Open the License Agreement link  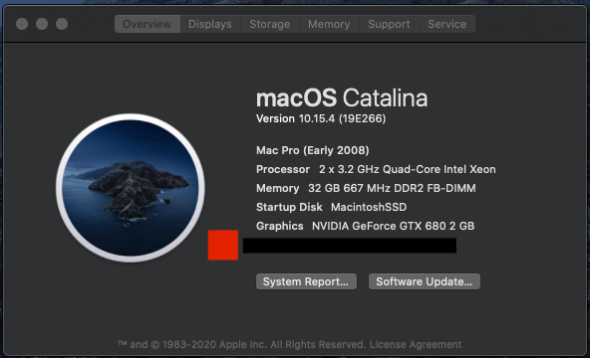point(416,344)
